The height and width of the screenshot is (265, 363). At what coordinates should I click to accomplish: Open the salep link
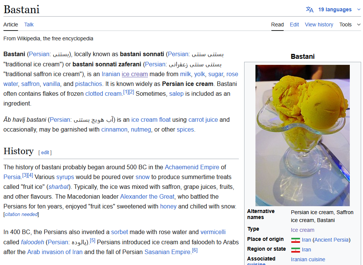click(176, 93)
